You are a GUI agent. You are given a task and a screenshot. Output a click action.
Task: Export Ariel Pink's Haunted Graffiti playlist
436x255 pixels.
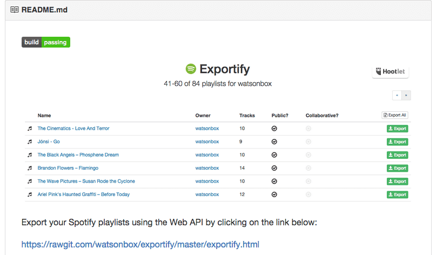[397, 194]
